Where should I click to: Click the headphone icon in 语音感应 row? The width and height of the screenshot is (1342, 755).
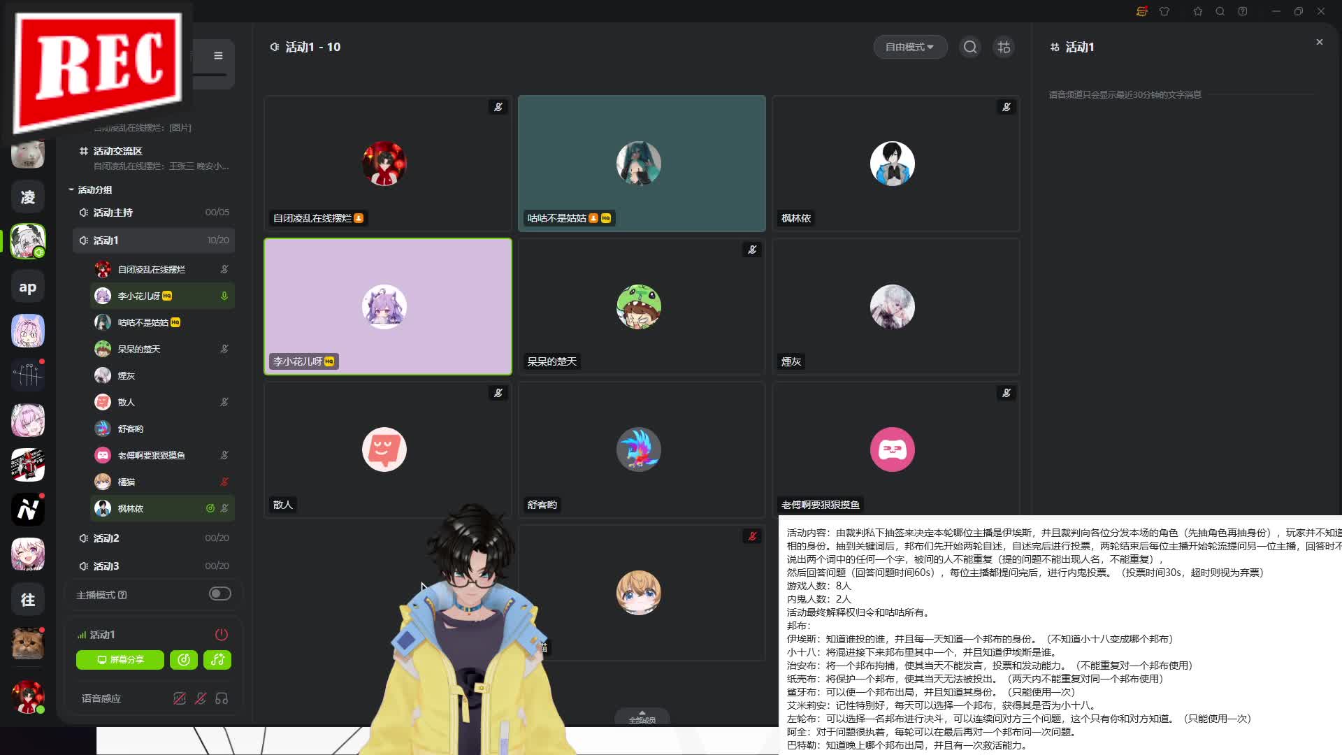(x=222, y=698)
